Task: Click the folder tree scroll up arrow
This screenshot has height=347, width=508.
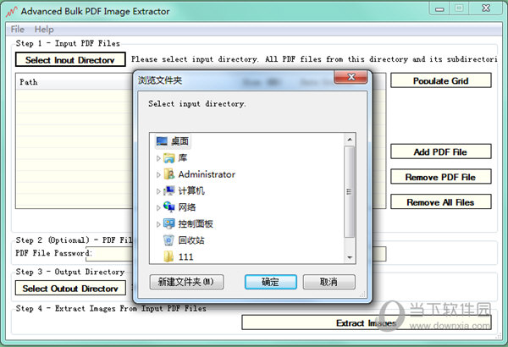Action: (350, 140)
